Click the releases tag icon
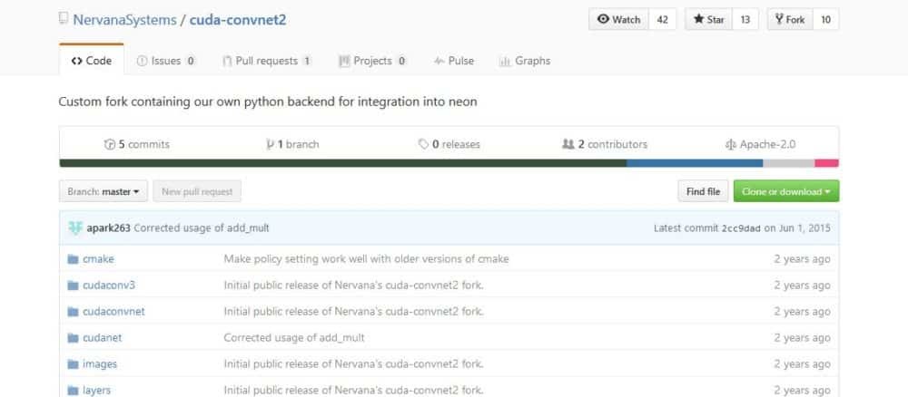The height and width of the screenshot is (397, 908). click(423, 144)
